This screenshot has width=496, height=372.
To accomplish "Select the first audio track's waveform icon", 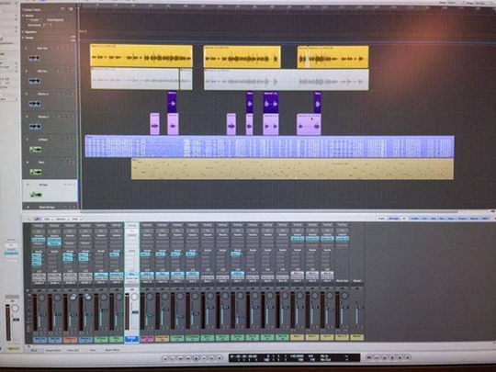I will [34, 58].
